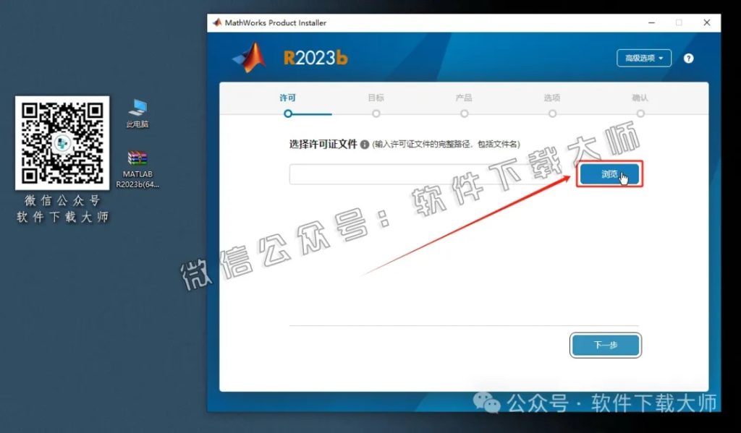Select the 目标 step circle
This screenshot has width=741, height=433.
coord(376,114)
